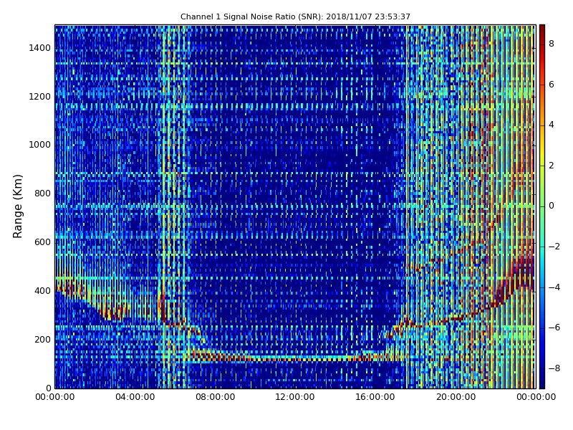Click the 1200 tick label on the range axis

point(40,97)
